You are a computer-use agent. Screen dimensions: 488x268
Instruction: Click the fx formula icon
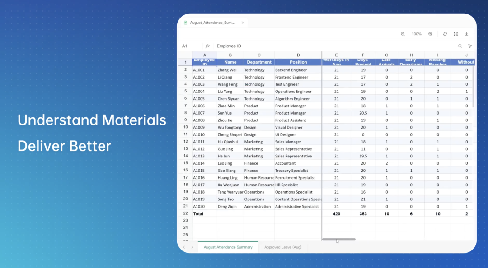(x=207, y=46)
